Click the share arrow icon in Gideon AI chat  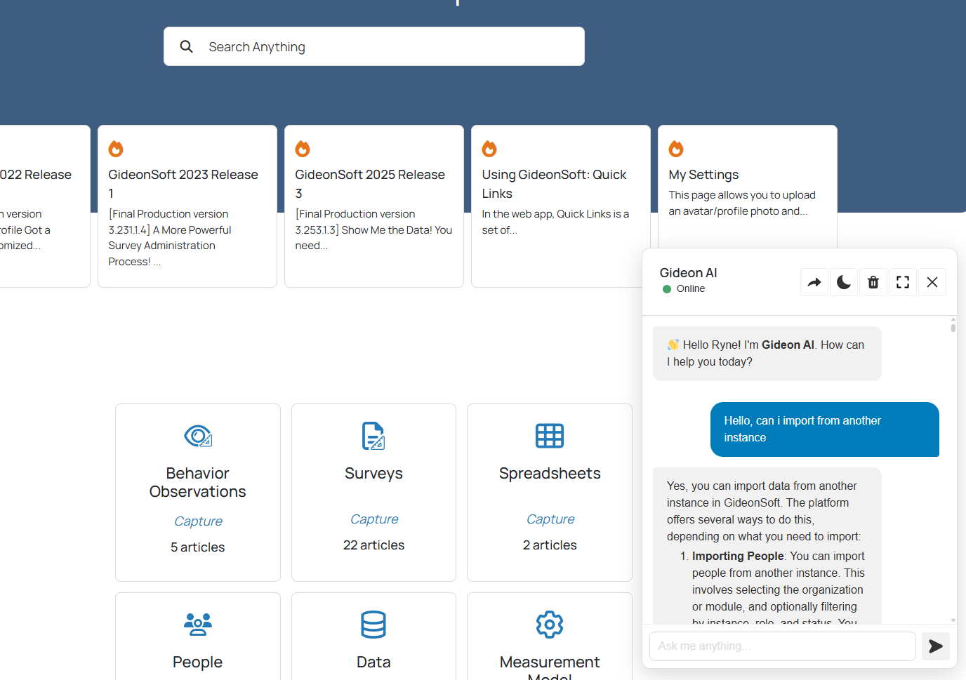click(814, 282)
